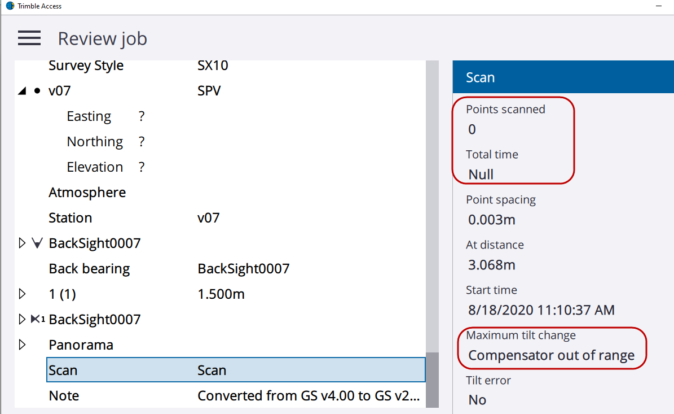The height and width of the screenshot is (414, 674).
Task: Click the Points scanned value field
Action: 472,129
